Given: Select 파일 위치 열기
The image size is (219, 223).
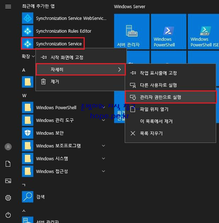Looking at the screenshot, I should pos(170,109).
